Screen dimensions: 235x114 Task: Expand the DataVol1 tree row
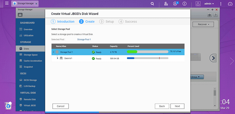tap(57, 58)
